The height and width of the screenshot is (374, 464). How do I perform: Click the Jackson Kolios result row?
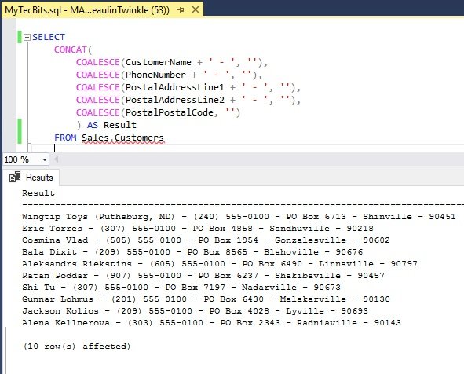click(195, 311)
